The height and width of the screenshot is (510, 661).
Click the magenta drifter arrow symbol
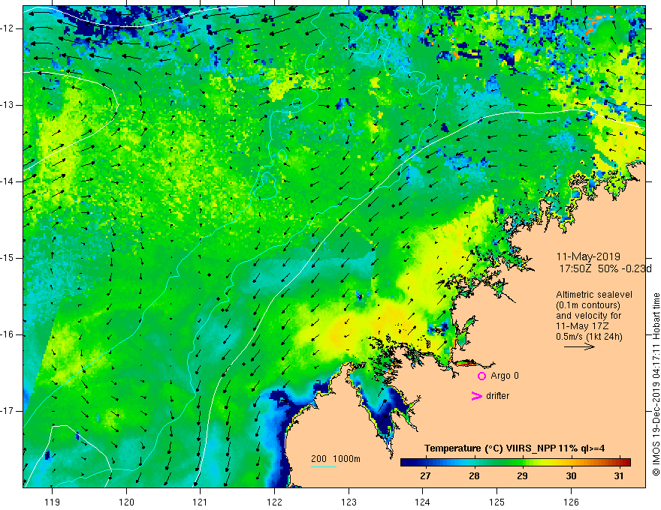tap(477, 396)
